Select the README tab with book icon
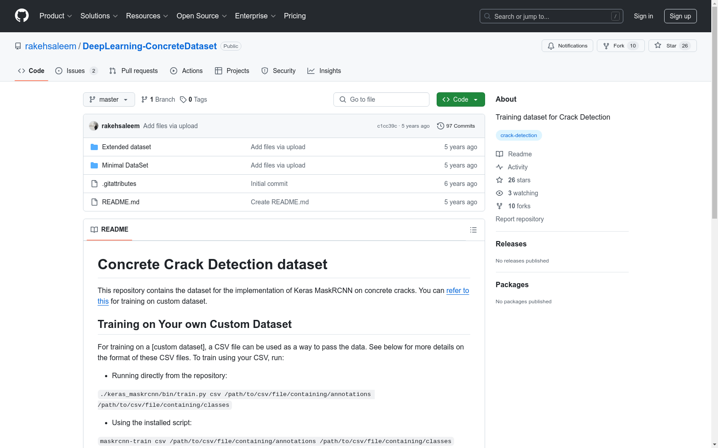718x448 pixels. pyautogui.click(x=109, y=229)
